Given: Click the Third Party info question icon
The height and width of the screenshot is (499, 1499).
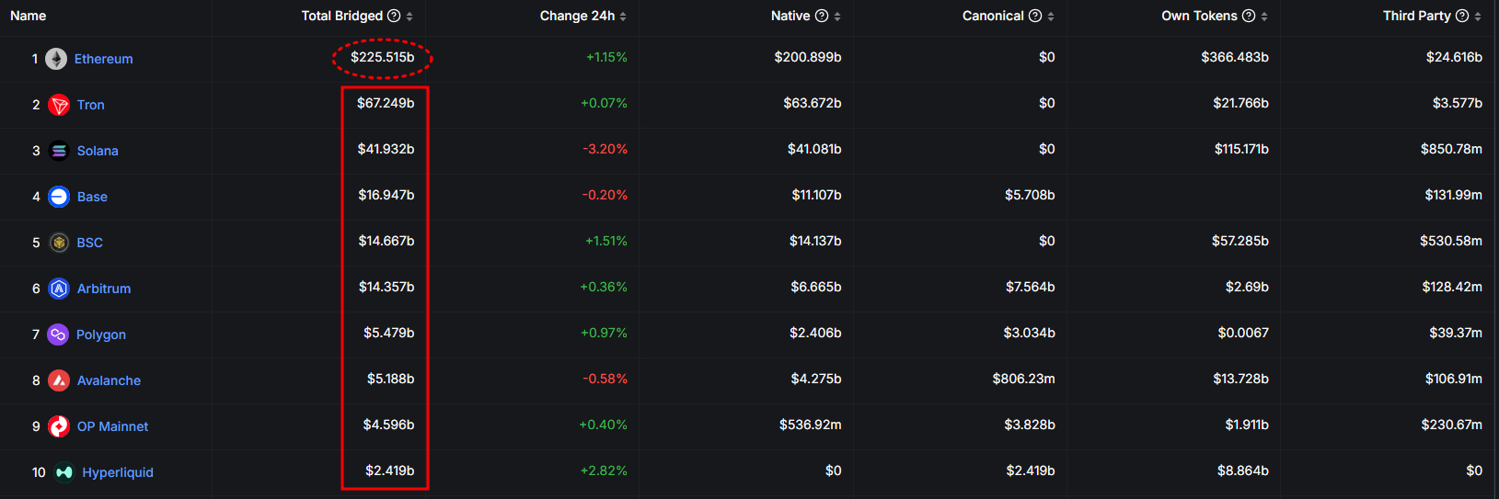Looking at the screenshot, I should click(x=1461, y=16).
